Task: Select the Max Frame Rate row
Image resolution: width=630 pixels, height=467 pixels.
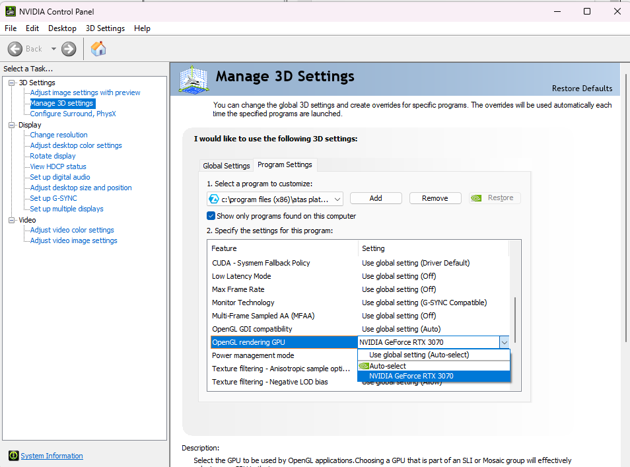Action: pyautogui.click(x=360, y=289)
